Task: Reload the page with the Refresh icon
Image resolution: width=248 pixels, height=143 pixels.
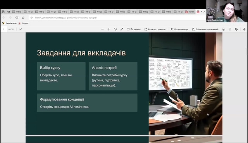Action: (17, 17)
